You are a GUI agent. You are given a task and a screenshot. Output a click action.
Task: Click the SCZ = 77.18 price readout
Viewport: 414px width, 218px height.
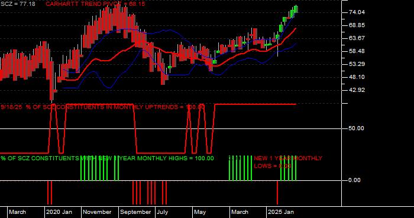pyautogui.click(x=18, y=4)
